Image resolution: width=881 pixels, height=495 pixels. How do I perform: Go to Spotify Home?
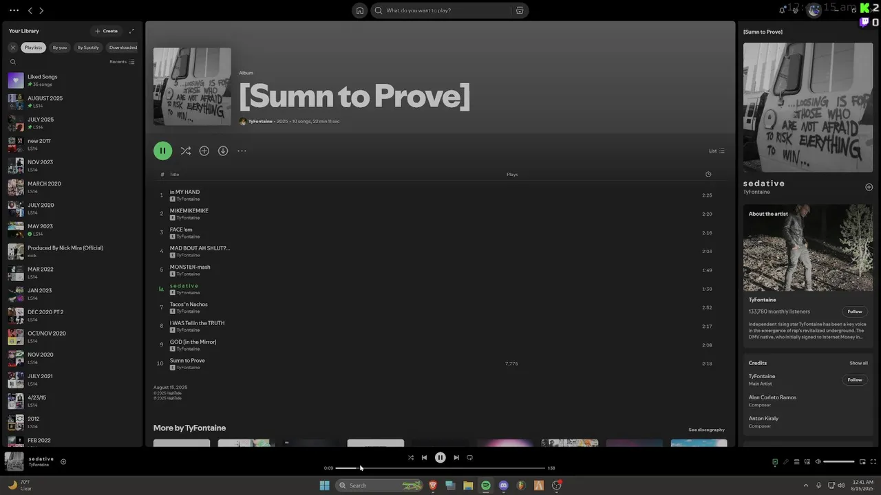tap(359, 10)
